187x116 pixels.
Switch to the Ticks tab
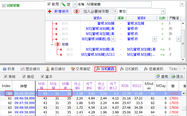pyautogui.click(x=173, y=69)
